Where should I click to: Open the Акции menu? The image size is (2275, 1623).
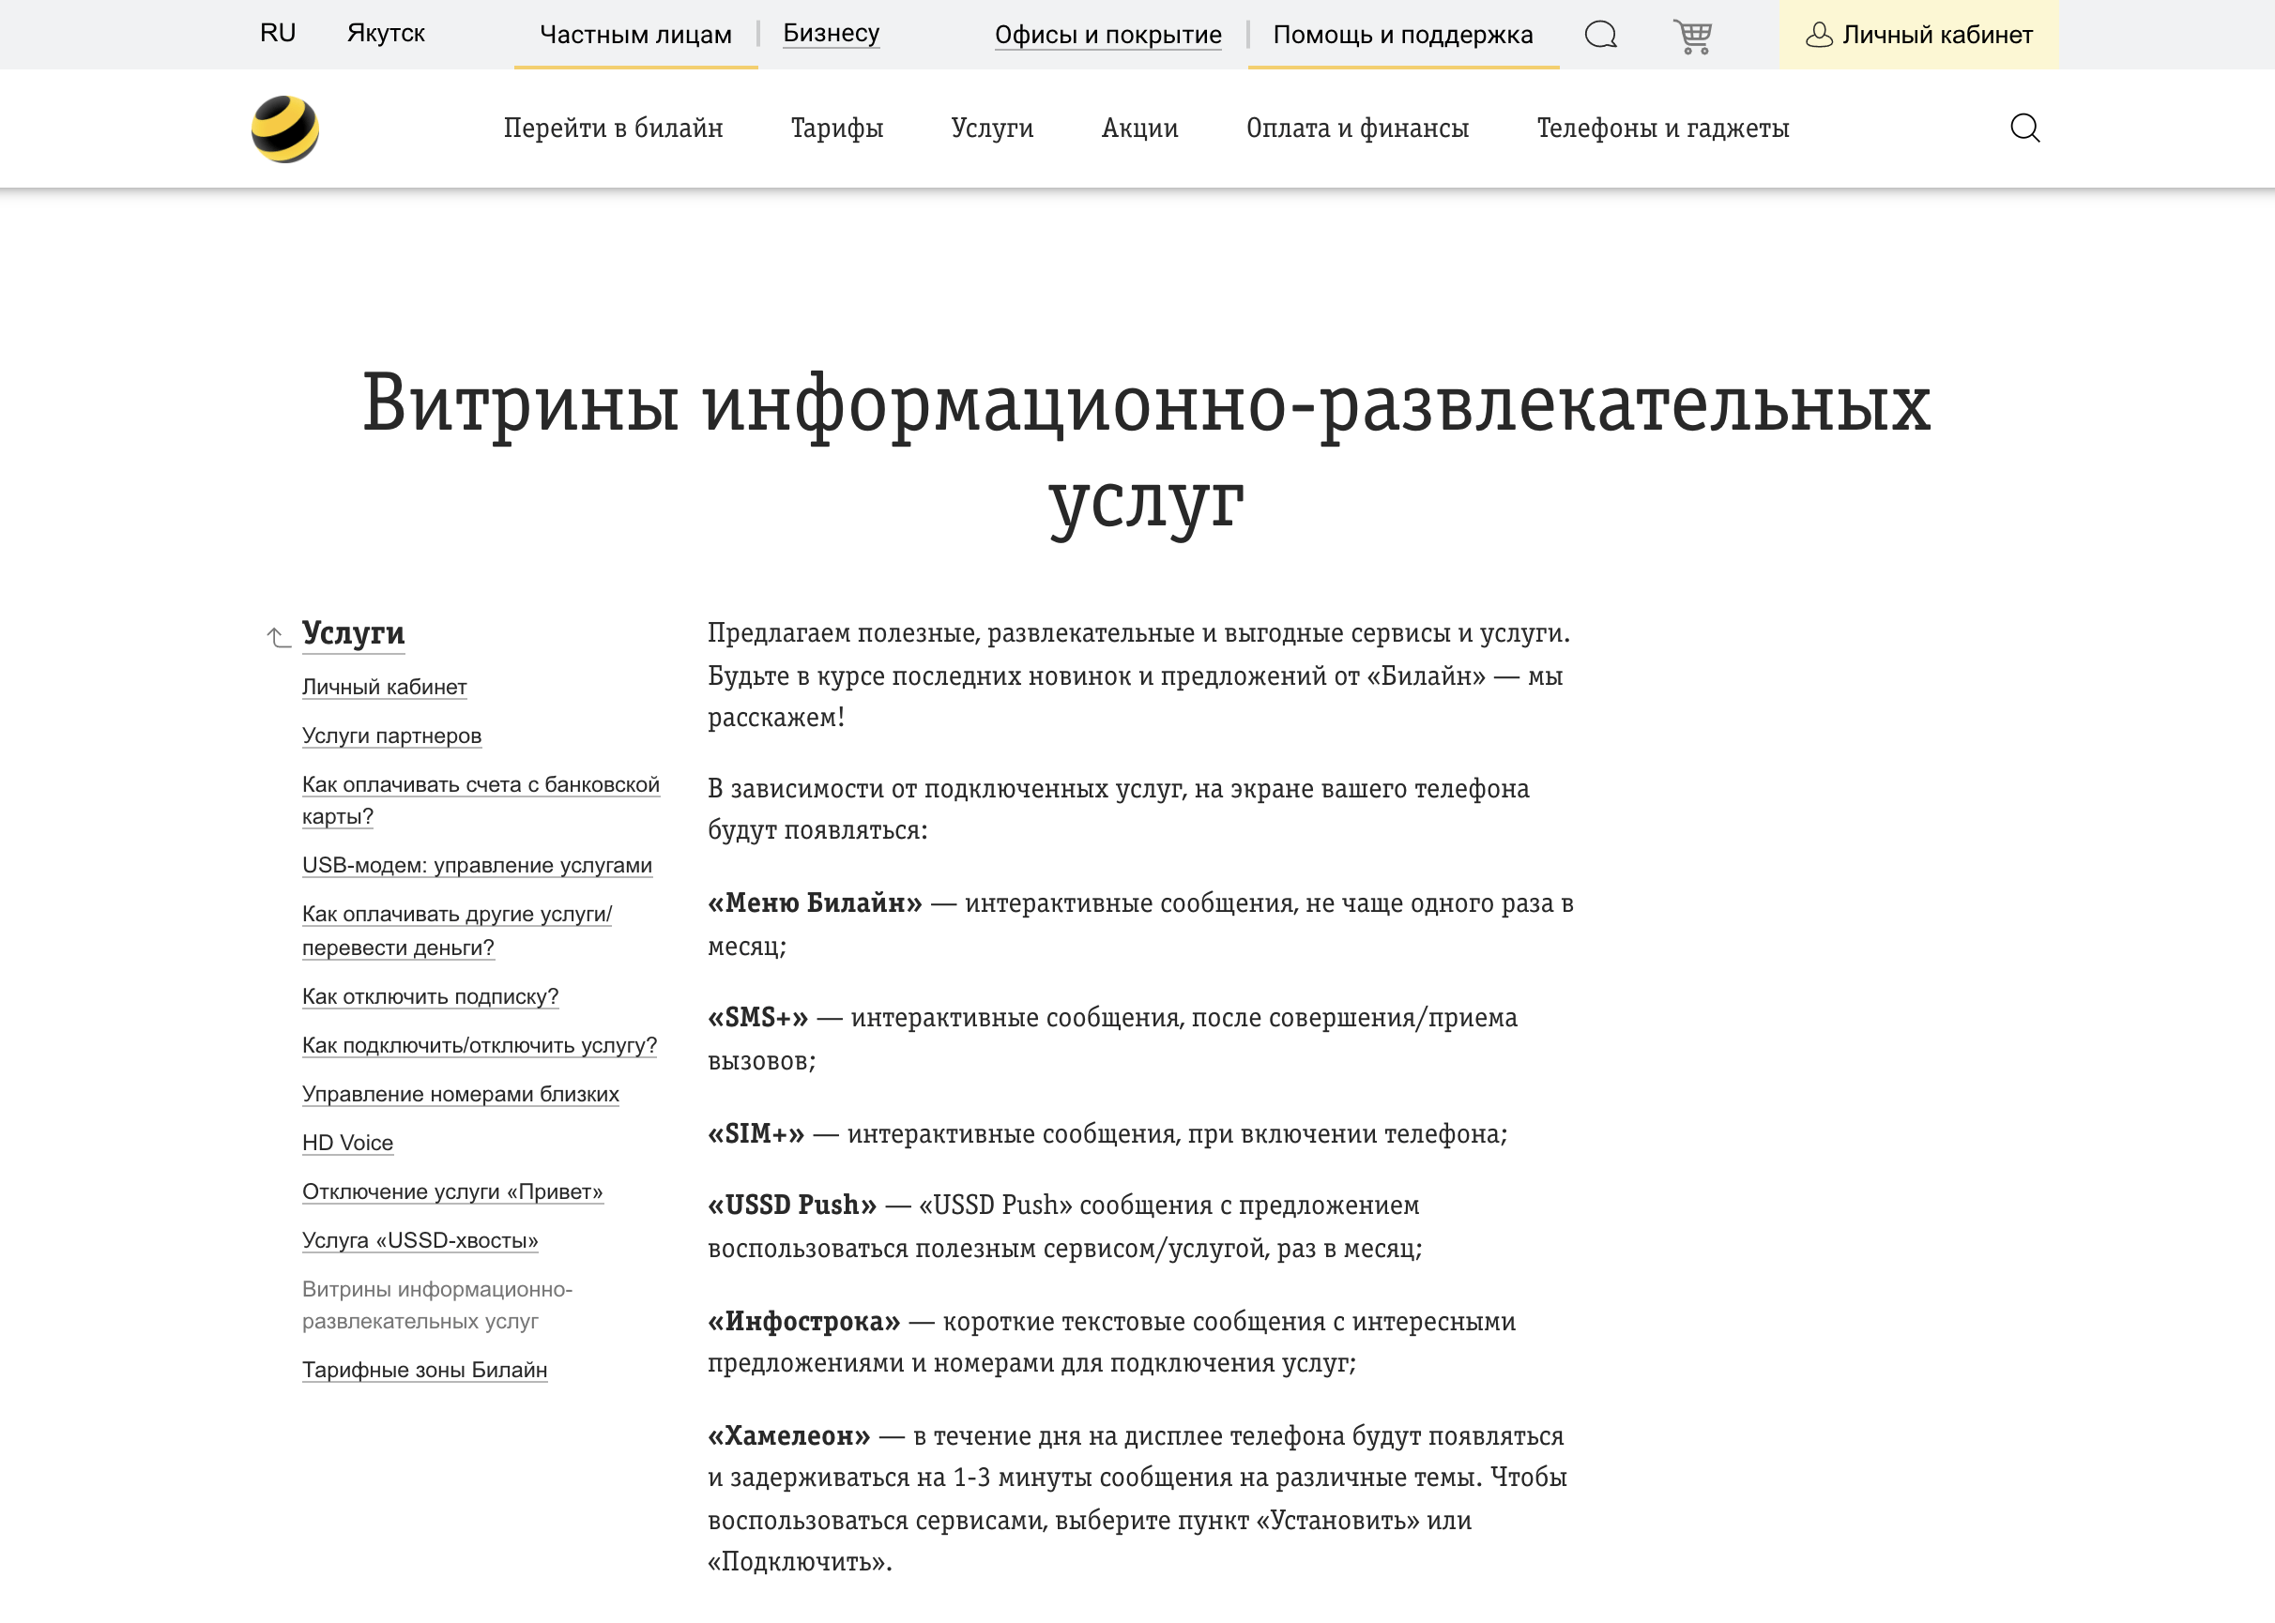click(x=1138, y=128)
